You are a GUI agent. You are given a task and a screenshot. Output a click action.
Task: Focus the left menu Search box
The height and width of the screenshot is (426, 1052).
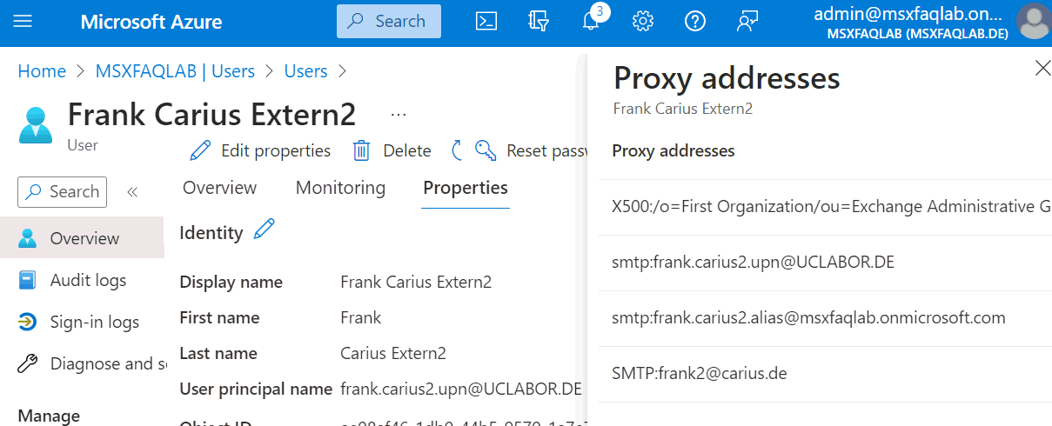click(63, 192)
